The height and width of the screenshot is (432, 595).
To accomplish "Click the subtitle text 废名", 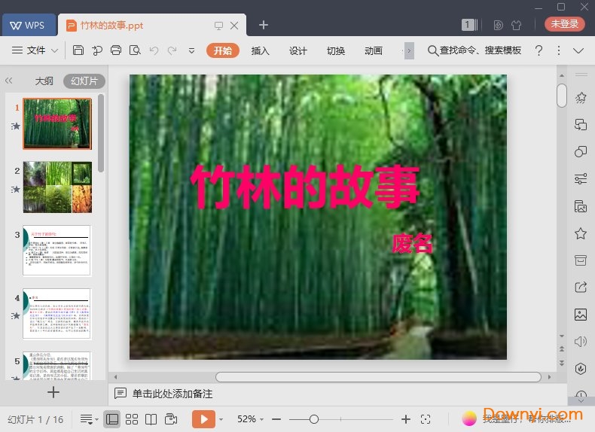I will [x=412, y=243].
